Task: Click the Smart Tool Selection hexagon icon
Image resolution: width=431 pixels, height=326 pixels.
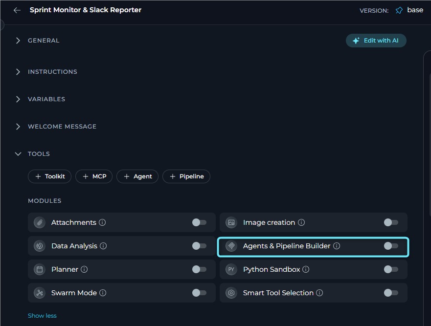Action: click(x=231, y=293)
